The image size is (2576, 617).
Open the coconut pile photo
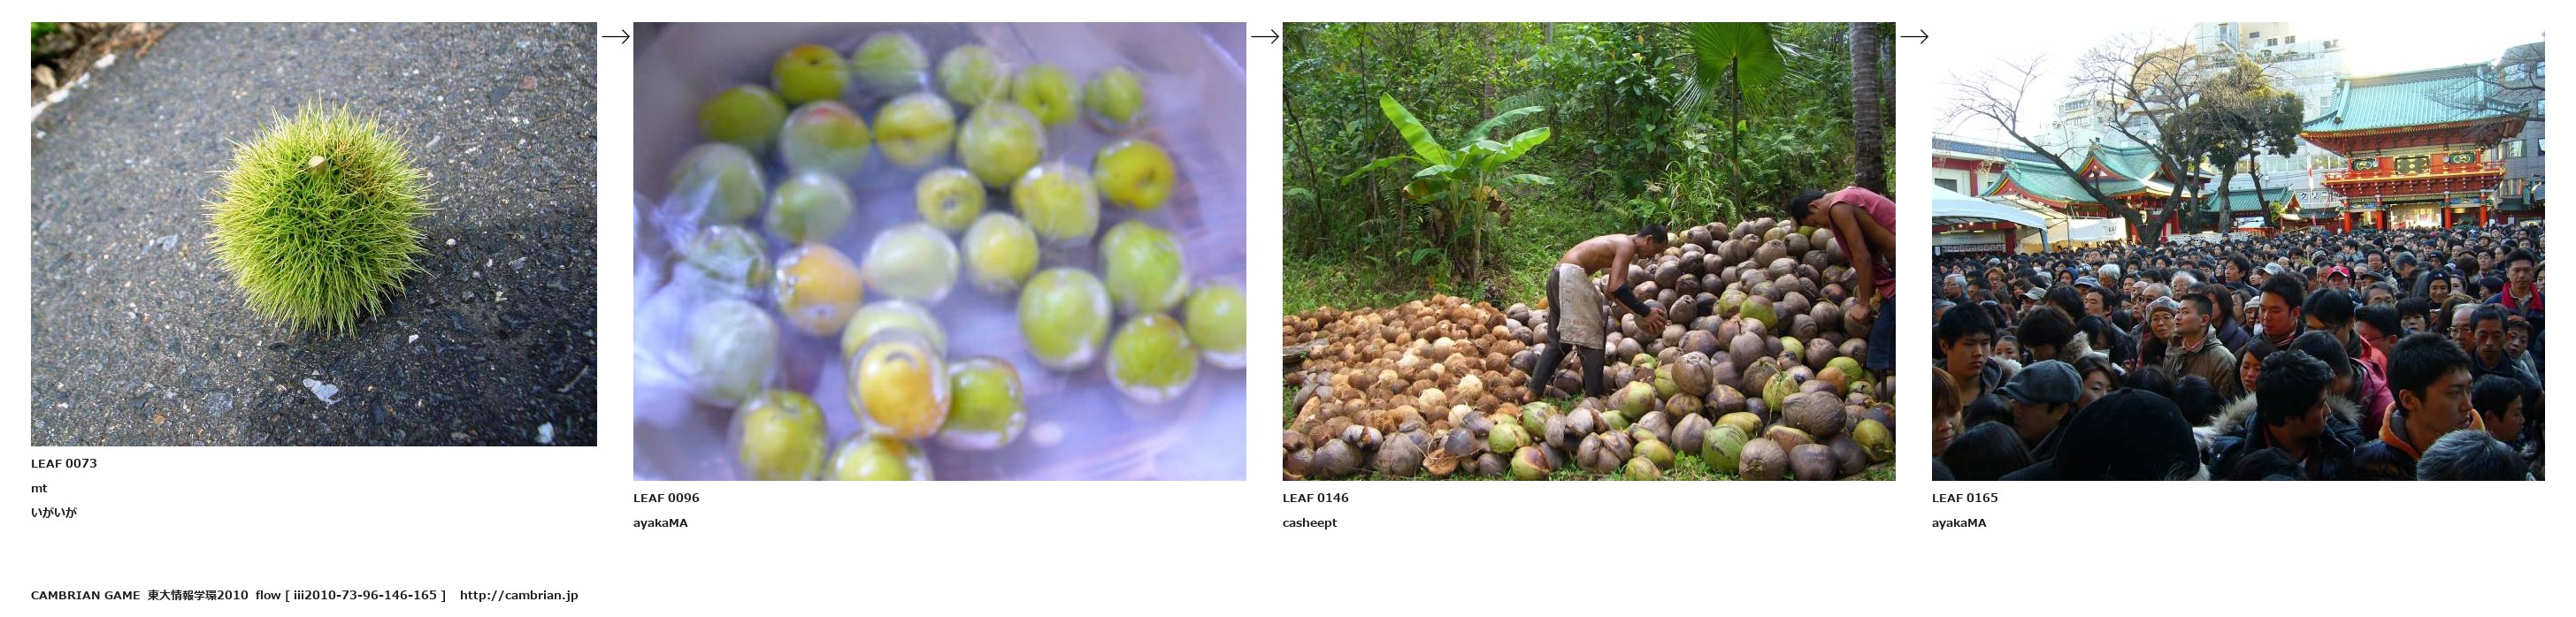pyautogui.click(x=1588, y=251)
